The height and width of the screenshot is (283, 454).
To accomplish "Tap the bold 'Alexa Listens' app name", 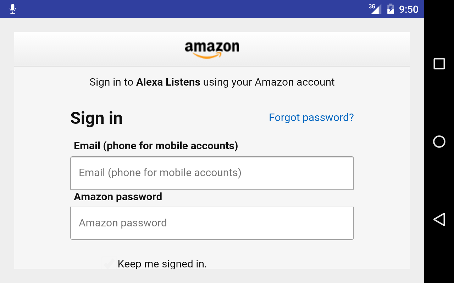I will (x=168, y=82).
